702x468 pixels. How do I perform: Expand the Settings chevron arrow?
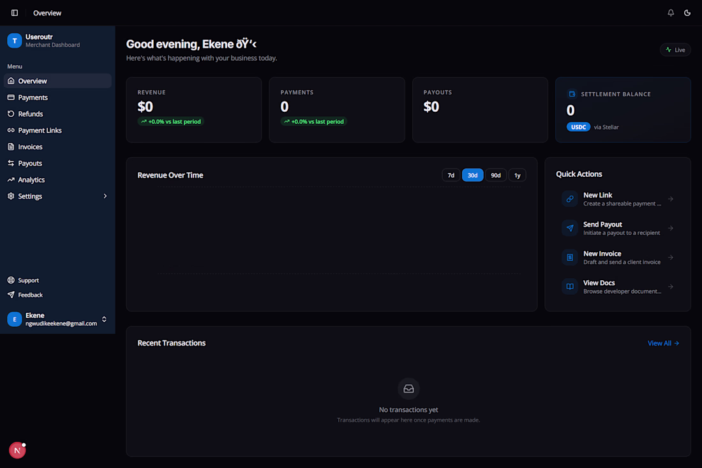click(105, 196)
